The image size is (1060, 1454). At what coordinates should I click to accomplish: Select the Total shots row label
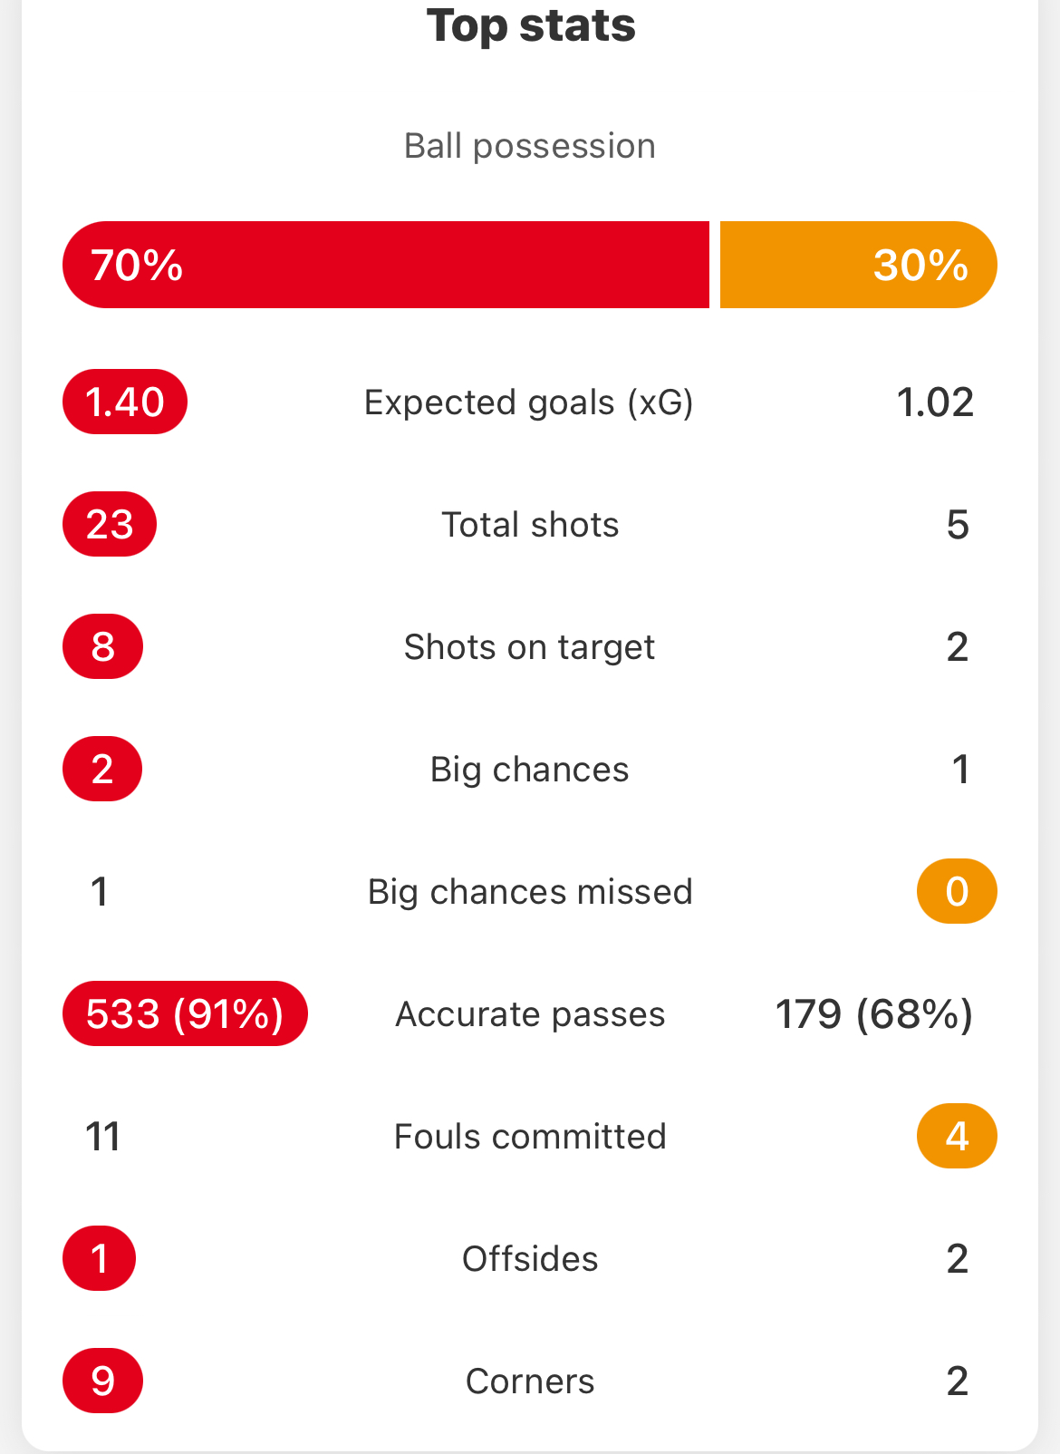tap(530, 525)
